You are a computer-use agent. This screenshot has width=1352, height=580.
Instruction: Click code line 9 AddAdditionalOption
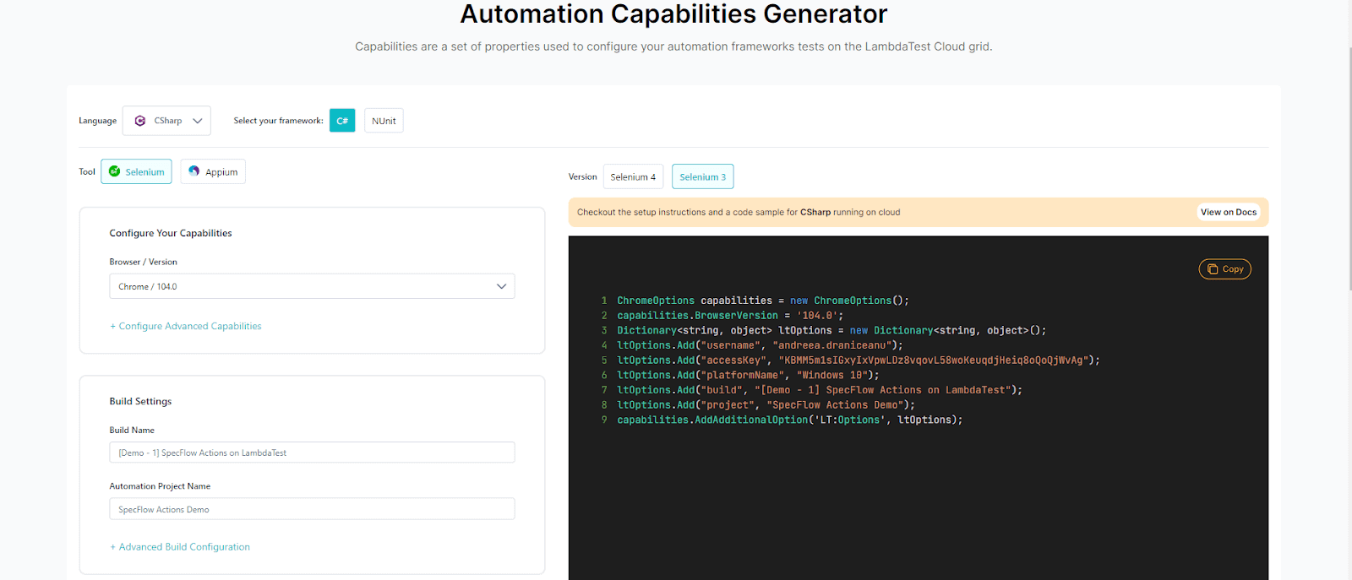coord(790,420)
